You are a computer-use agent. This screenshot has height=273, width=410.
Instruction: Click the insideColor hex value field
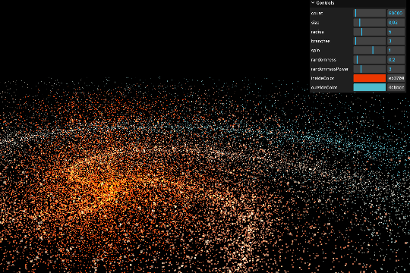tap(396, 78)
